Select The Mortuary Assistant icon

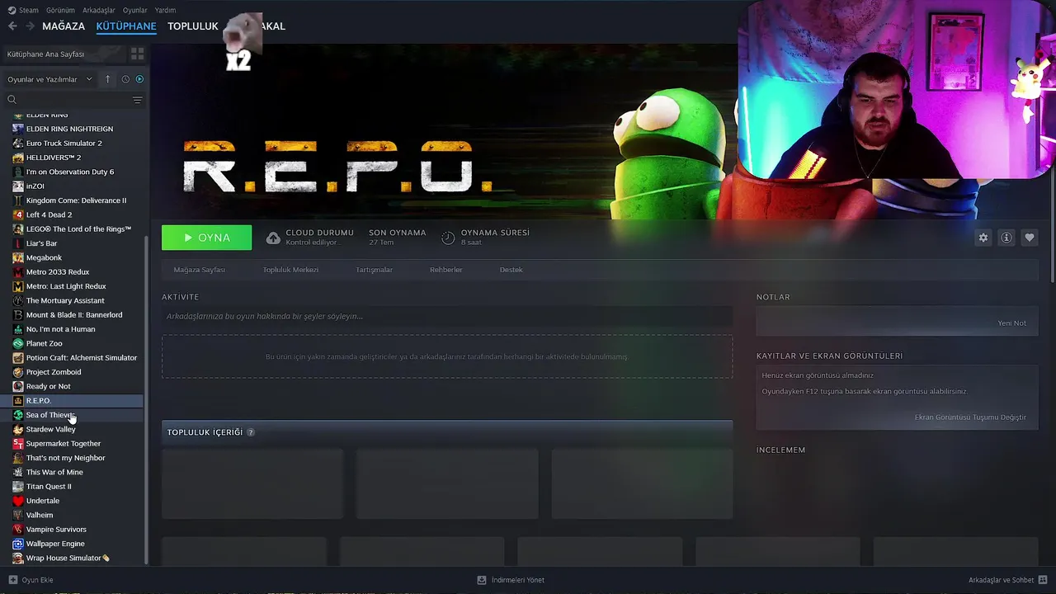click(18, 300)
